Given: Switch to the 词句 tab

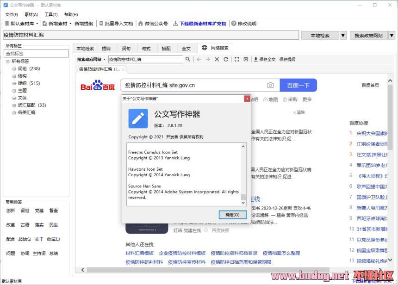Looking at the screenshot, I should [126, 49].
